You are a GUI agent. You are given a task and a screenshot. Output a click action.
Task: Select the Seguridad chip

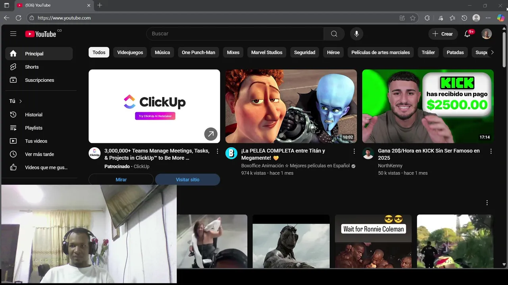[304, 52]
